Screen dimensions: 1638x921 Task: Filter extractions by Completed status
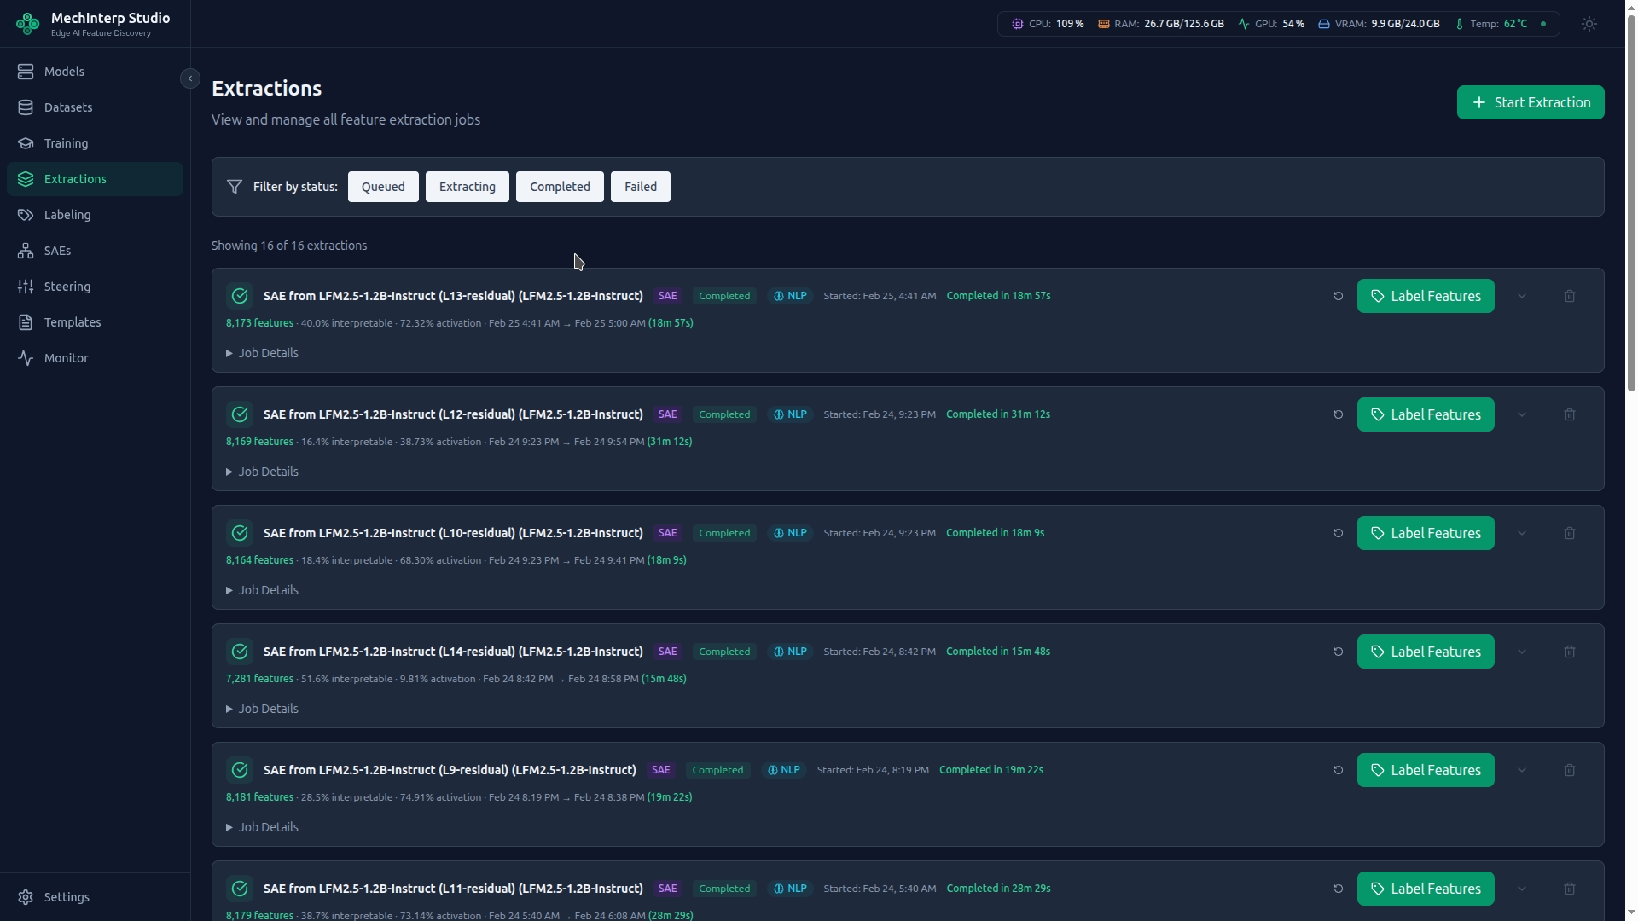[560, 187]
